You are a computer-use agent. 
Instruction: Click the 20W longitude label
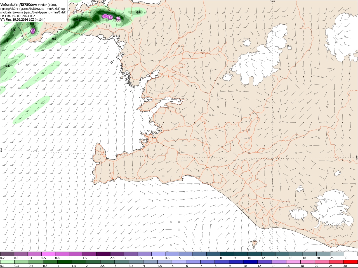click(x=272, y=1)
